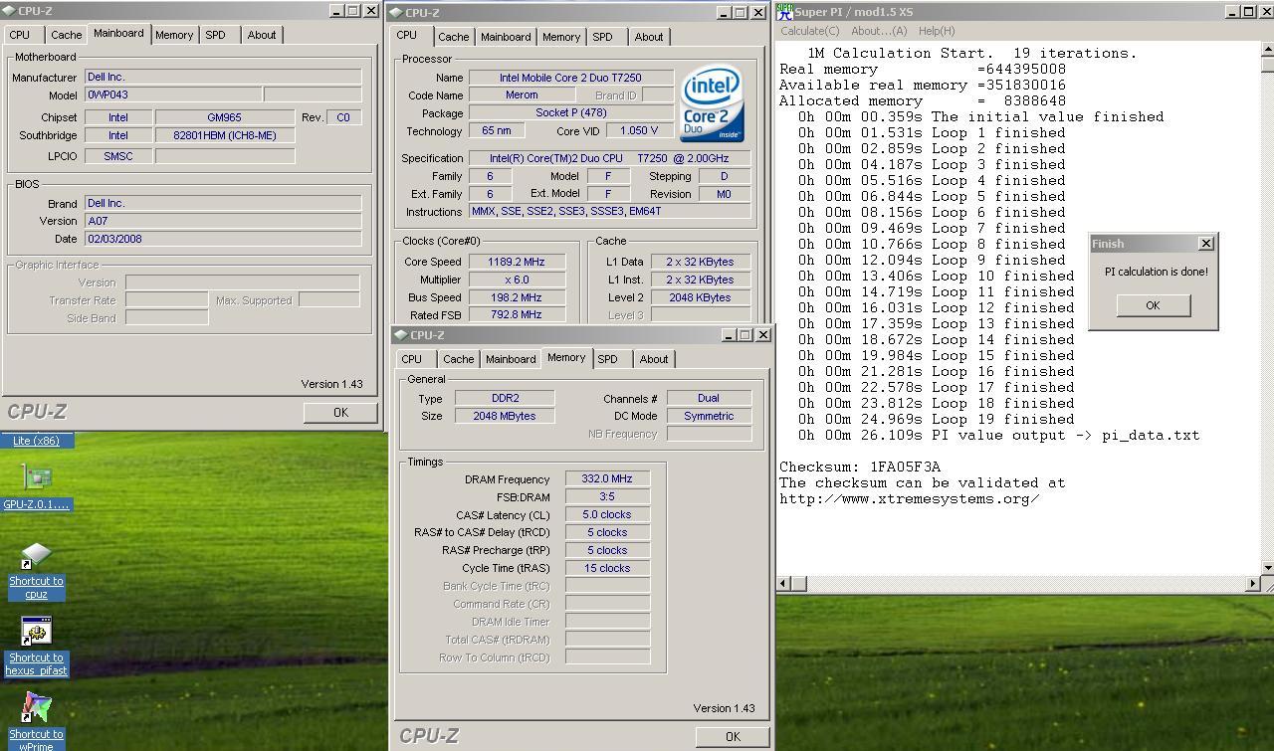Click Package value Socket P (478)
The width and height of the screenshot is (1274, 751).
570,112
